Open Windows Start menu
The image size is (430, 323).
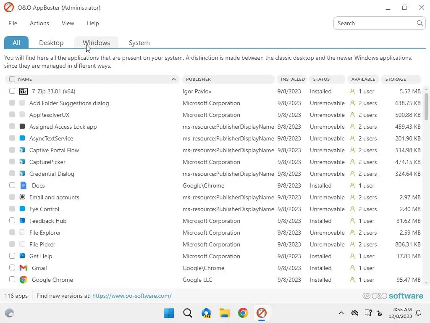[x=169, y=313]
